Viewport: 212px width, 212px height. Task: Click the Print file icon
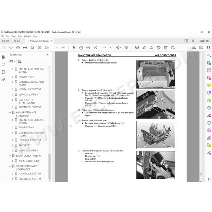pyautogui.click(x=25, y=48)
